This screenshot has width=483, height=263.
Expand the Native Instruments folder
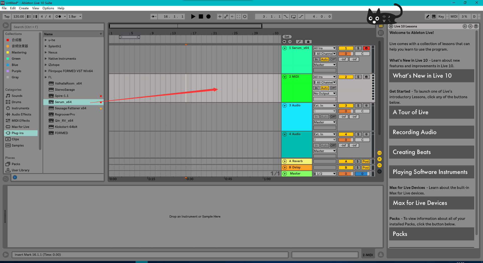click(x=46, y=58)
